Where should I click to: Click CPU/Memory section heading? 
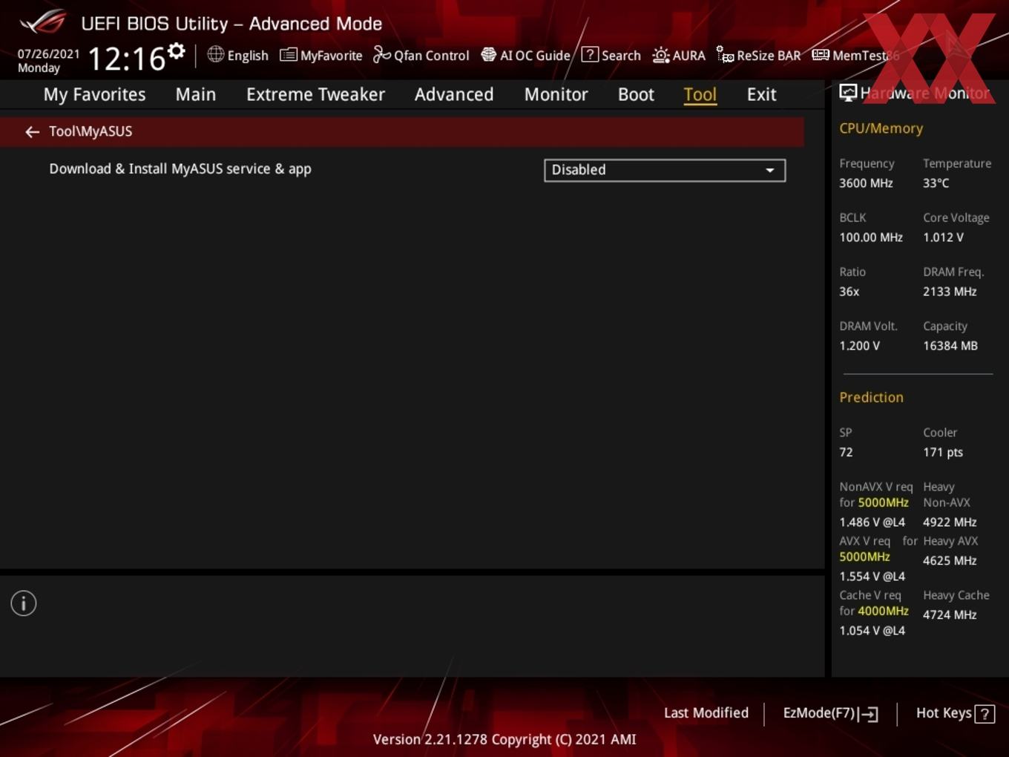(x=881, y=128)
